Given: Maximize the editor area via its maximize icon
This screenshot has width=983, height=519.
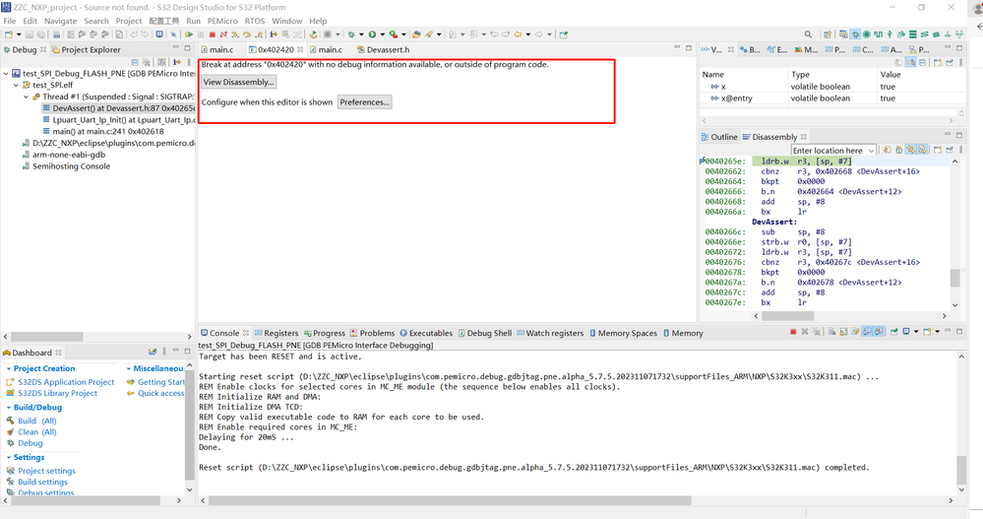Looking at the screenshot, I should pyautogui.click(x=689, y=47).
